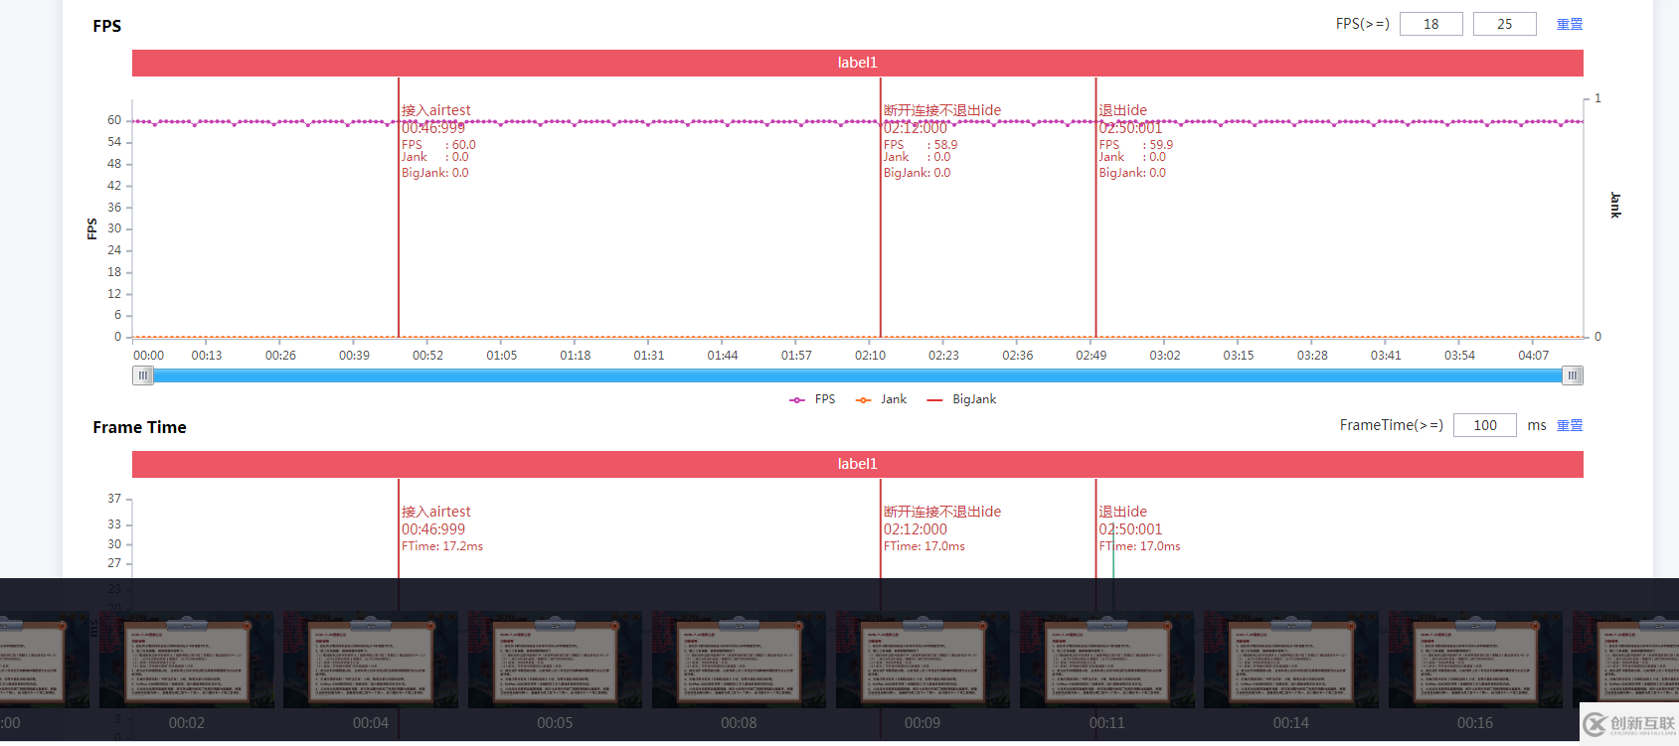Click the blue range slider track under FPS chart
This screenshot has width=1679, height=746.
[858, 375]
